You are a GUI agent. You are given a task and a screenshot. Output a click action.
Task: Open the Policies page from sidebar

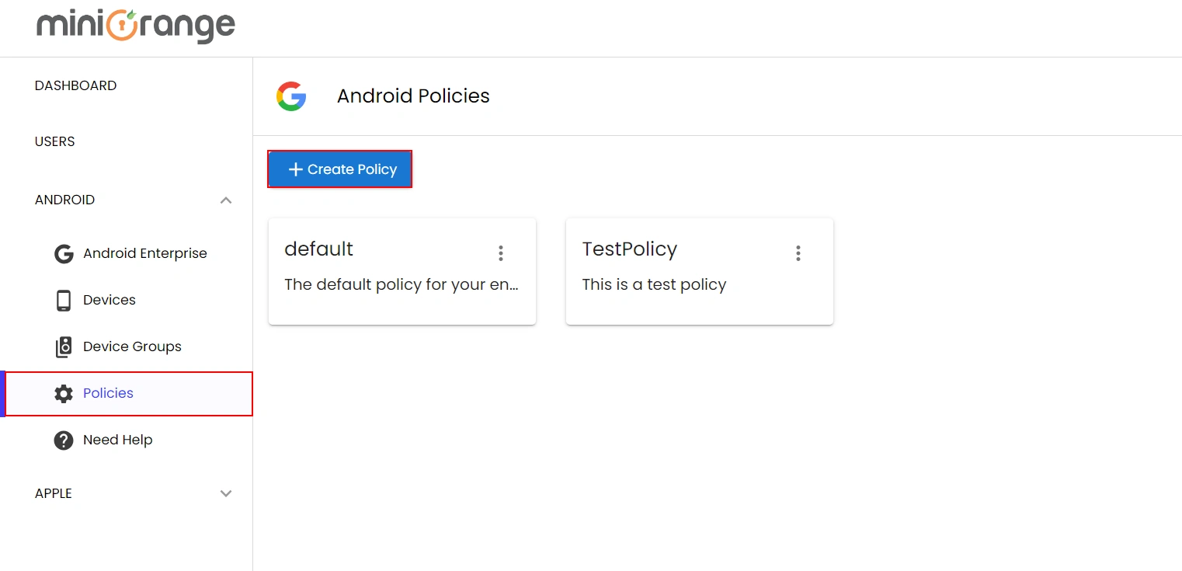click(x=108, y=393)
